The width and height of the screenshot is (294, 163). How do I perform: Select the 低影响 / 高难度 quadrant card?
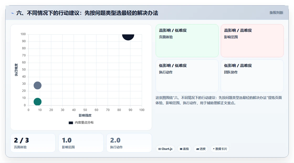tap(252, 76)
